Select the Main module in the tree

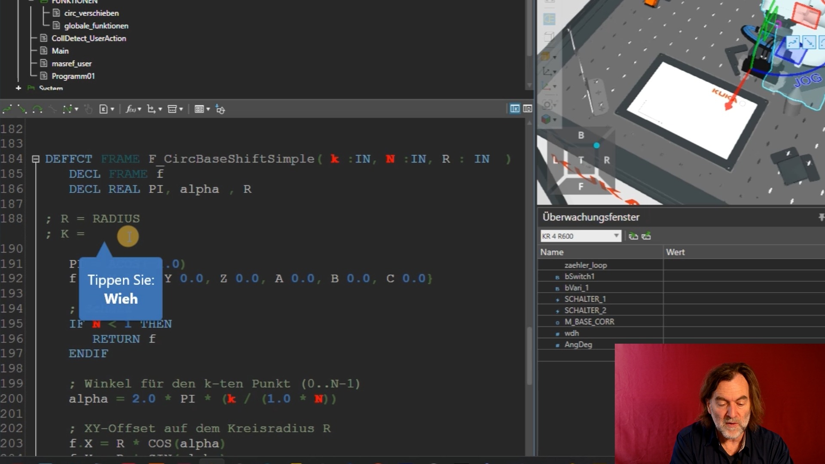pos(60,51)
